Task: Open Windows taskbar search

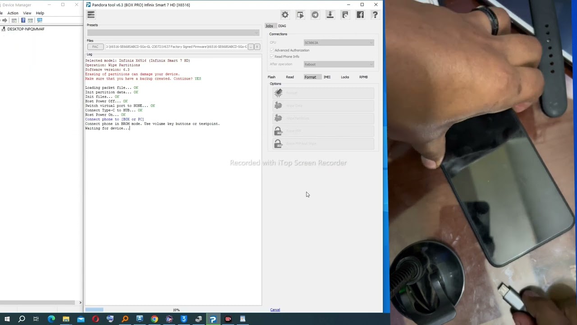Action: click(22, 319)
